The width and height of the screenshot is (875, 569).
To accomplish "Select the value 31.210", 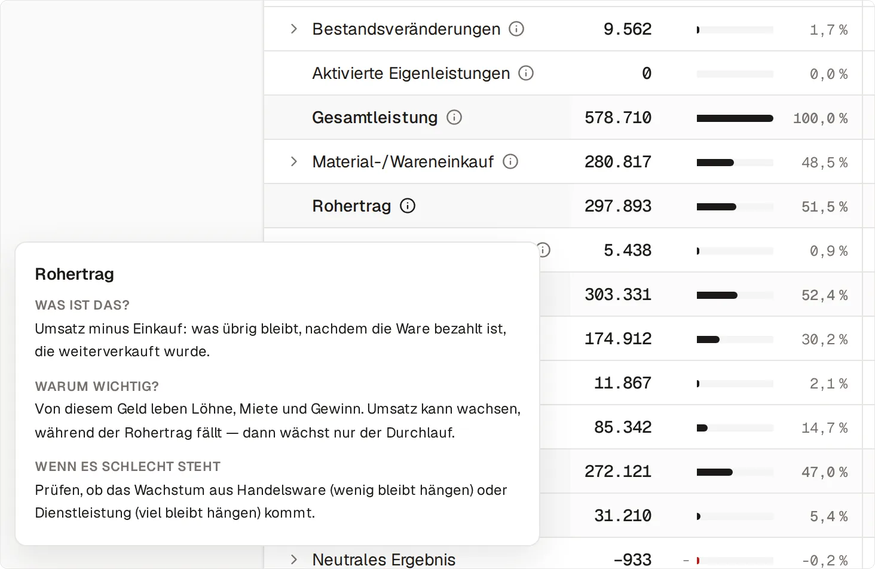I will tap(623, 515).
